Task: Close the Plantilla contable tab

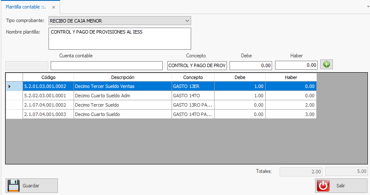Action: tap(53, 7)
